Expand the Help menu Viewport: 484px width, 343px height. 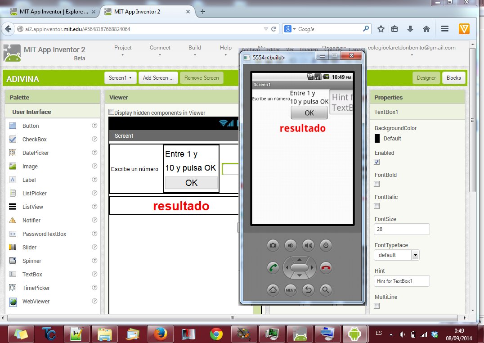coord(226,51)
